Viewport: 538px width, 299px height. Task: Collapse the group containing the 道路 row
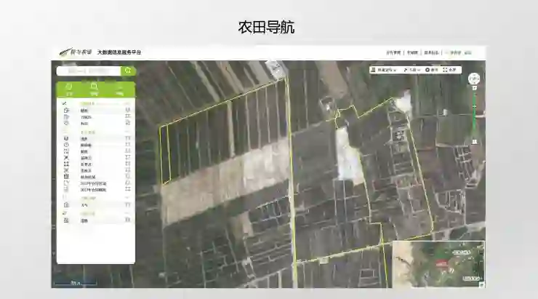(127, 213)
